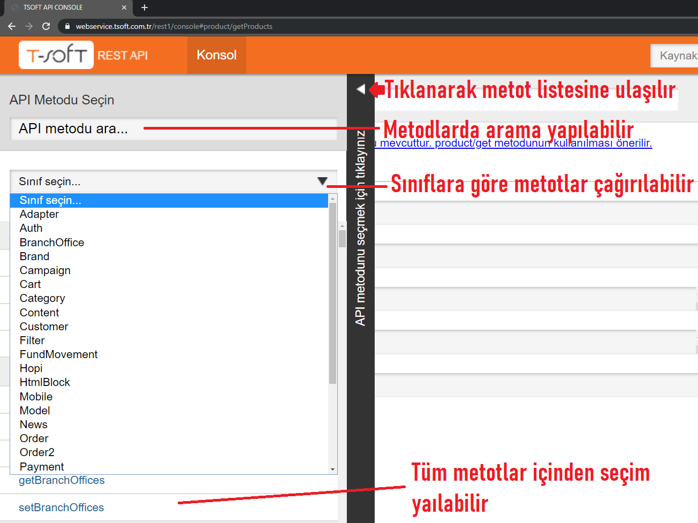Choose highlighted Sınıf seçin... option
This screenshot has width=698, height=523.
[169, 200]
